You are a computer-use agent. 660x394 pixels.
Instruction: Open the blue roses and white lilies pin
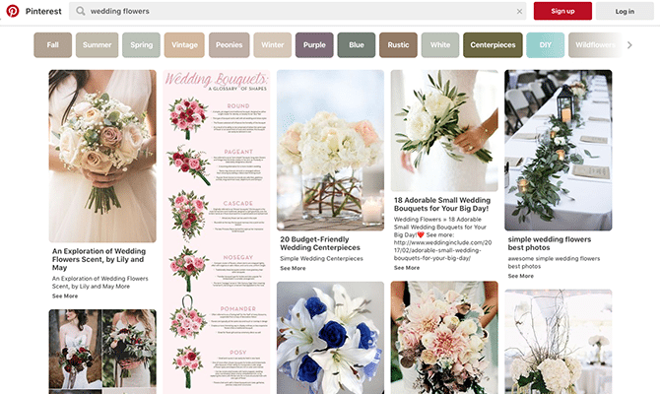click(x=330, y=338)
